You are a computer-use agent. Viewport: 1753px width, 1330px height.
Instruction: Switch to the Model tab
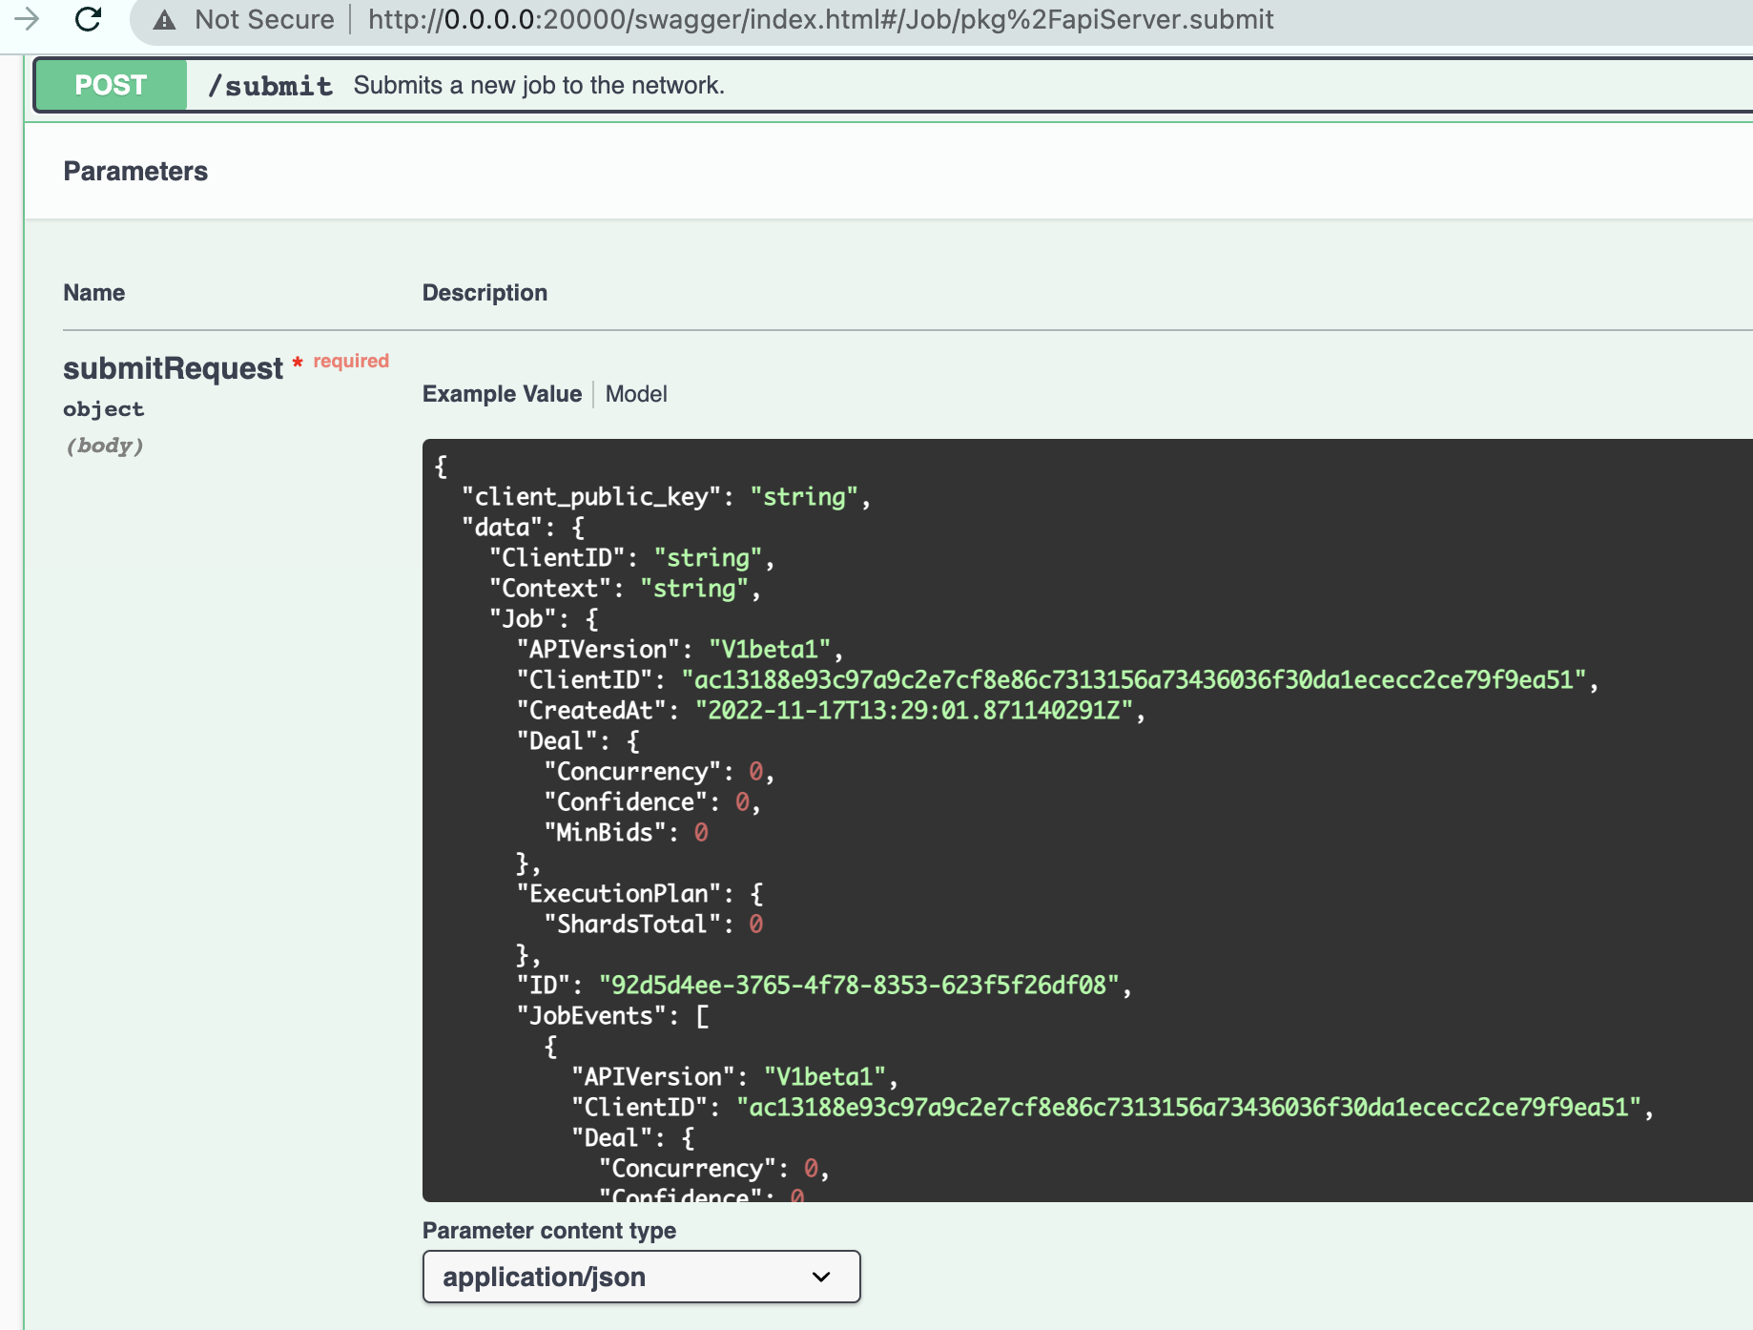pyautogui.click(x=636, y=393)
